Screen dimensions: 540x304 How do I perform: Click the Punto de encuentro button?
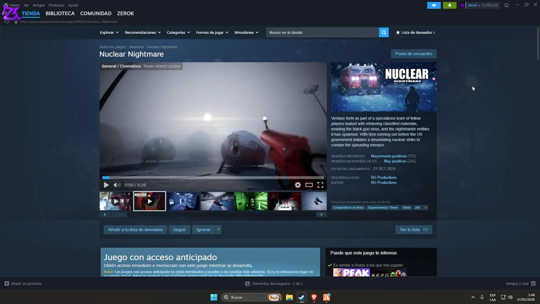pos(413,54)
